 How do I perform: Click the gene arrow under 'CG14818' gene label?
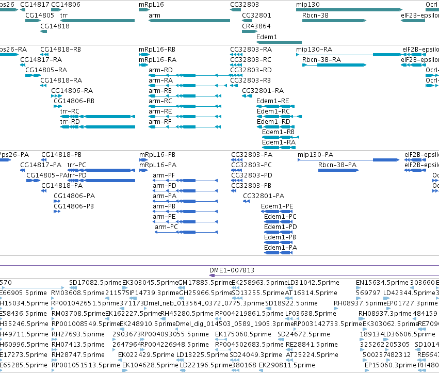[44, 31]
